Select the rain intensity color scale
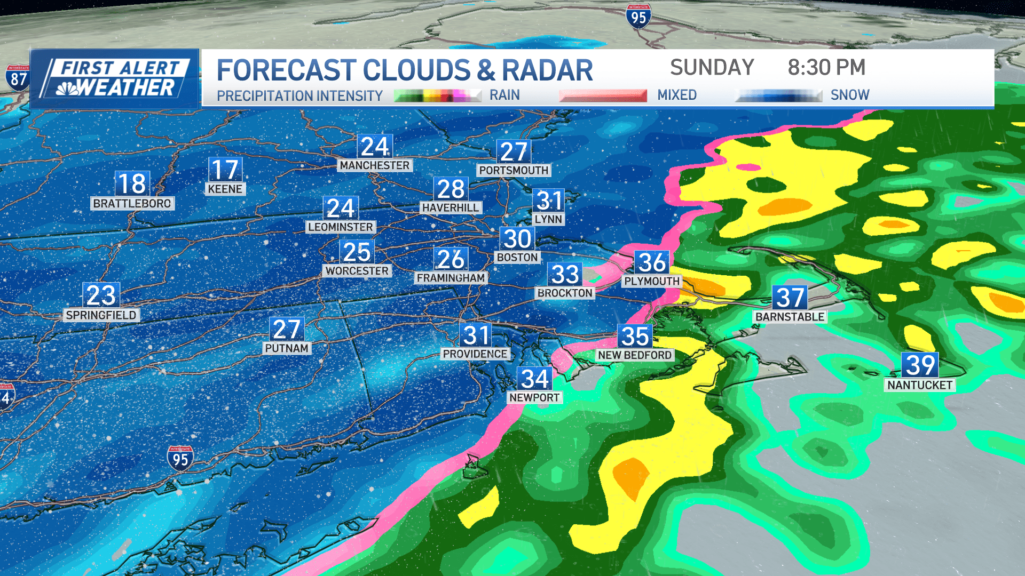This screenshot has width=1025, height=576. pos(438,95)
